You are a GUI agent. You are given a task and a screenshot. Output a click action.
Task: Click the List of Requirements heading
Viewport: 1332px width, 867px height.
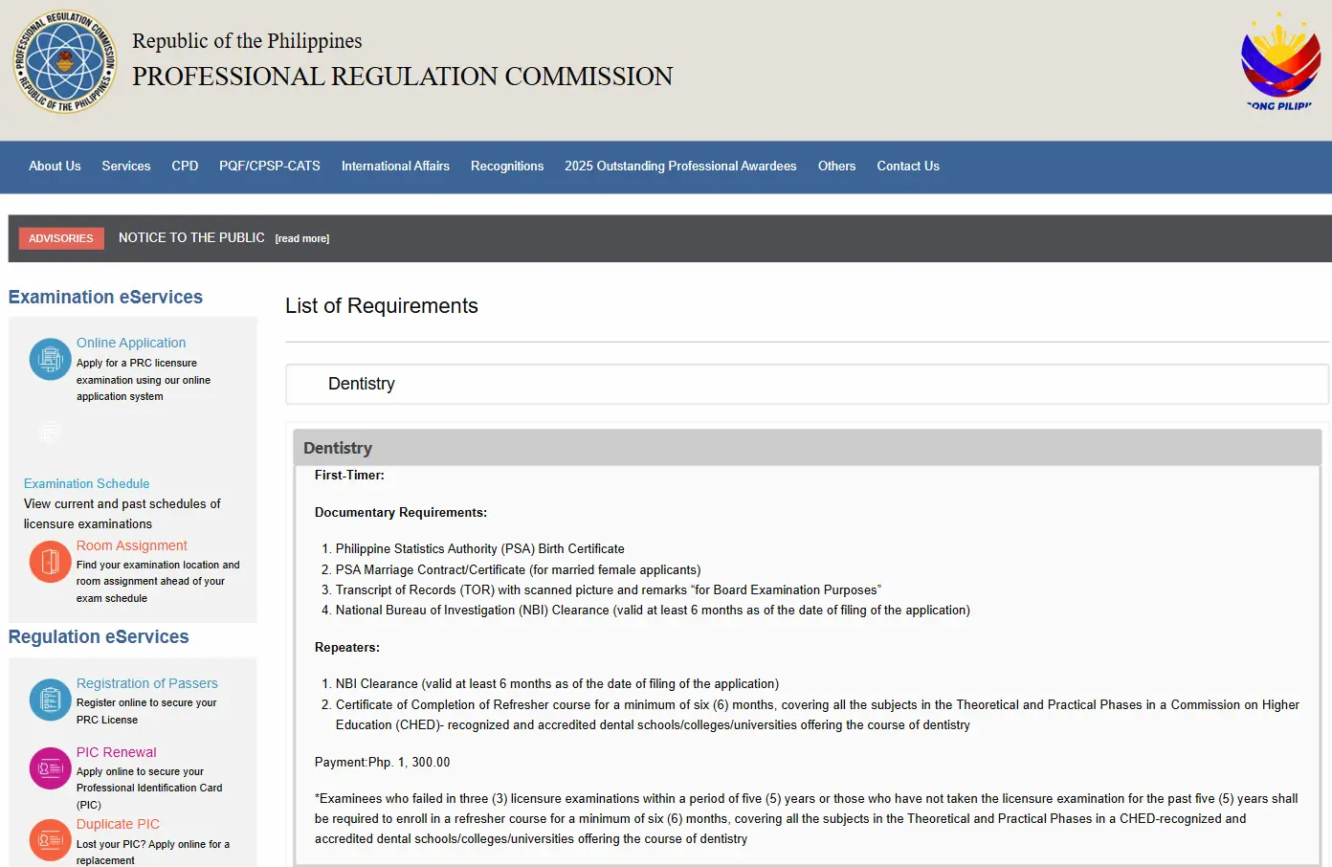point(382,305)
